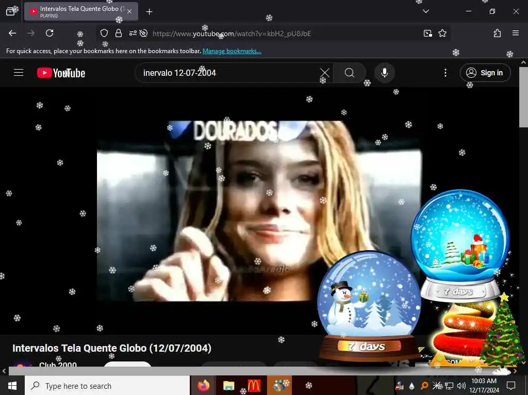Click the video title Intervalos Tela Quente Globo
Viewport: 528px width, 395px height.
112,348
